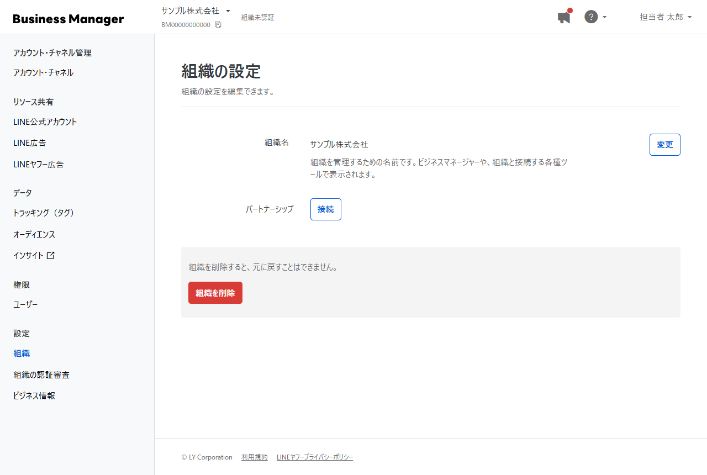This screenshot has height=475, width=707.
Task: Click the 組織名 field label
Action: point(277,142)
